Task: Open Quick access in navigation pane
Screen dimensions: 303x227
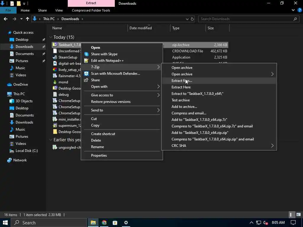Action: pyautogui.click(x=23, y=33)
